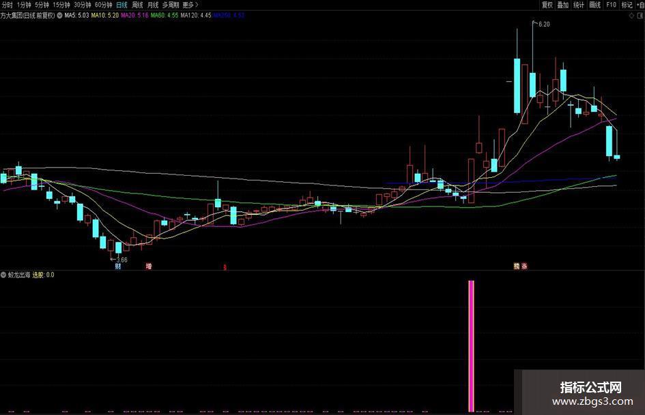Select the 15分钟 period tab
The width and height of the screenshot is (645, 415).
(61, 5)
